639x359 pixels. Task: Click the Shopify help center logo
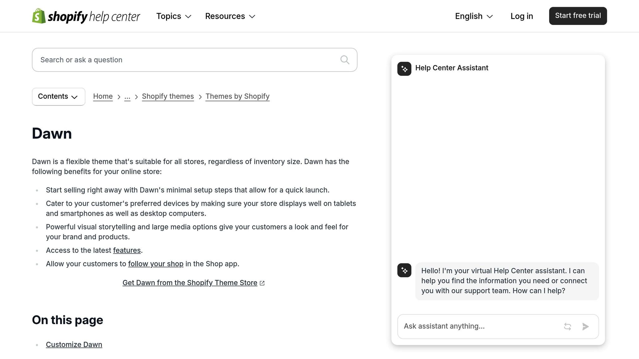(x=86, y=16)
